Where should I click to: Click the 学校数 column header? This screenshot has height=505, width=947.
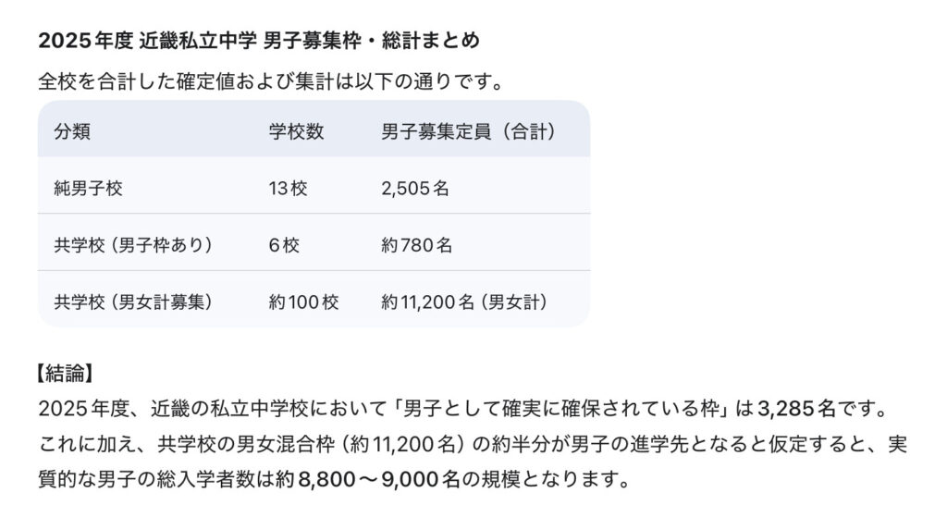click(x=296, y=131)
